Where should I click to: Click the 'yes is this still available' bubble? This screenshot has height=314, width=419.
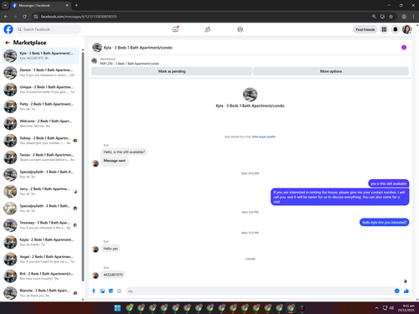pos(389,183)
